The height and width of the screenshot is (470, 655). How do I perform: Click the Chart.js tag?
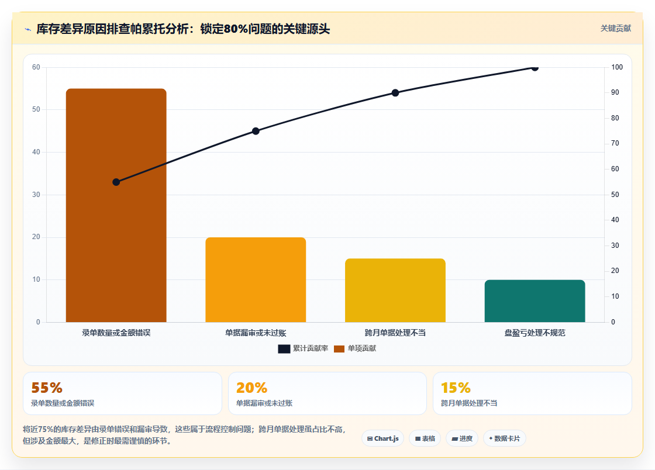pyautogui.click(x=382, y=438)
